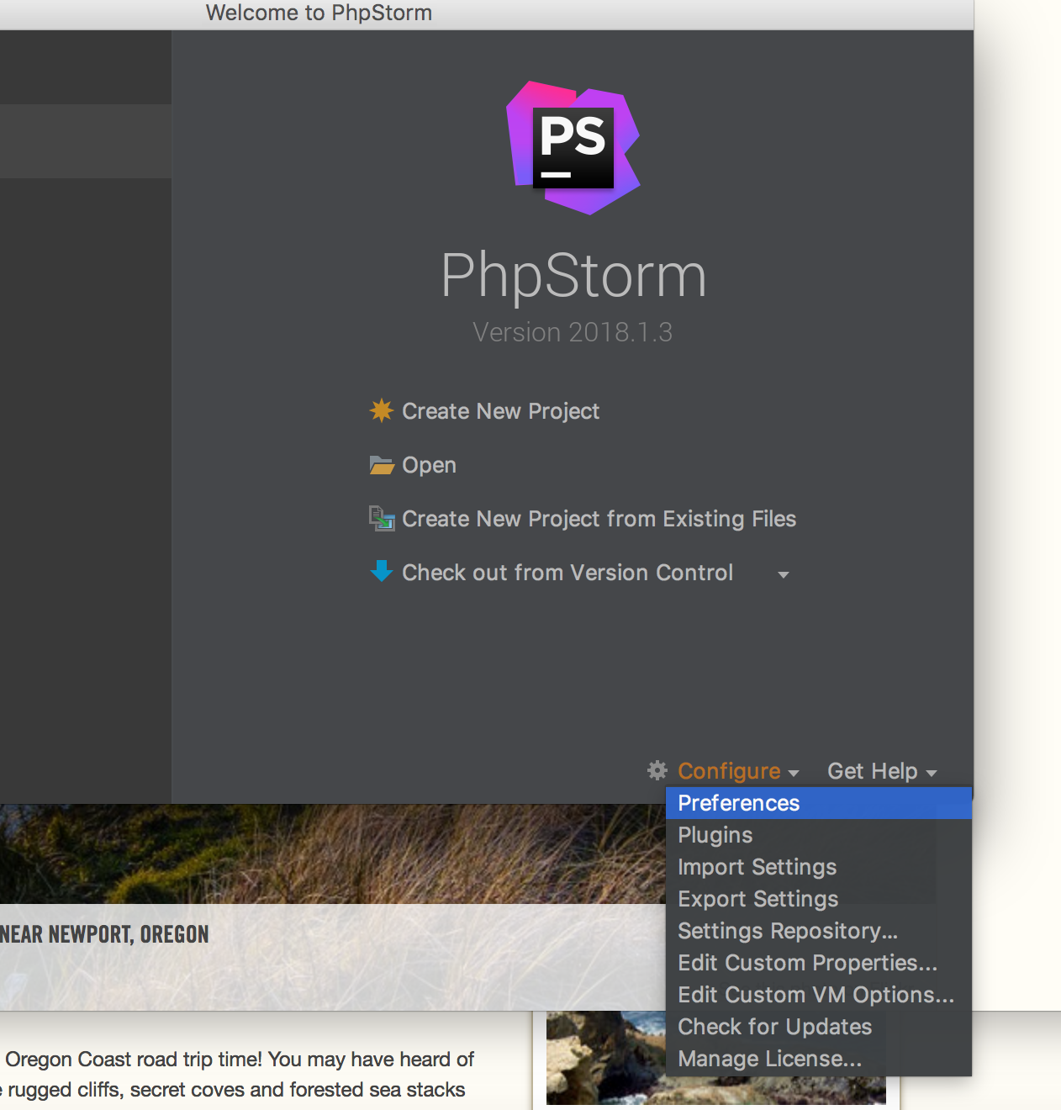This screenshot has width=1061, height=1110.
Task: Open Plugins from the Configure menu
Action: [819, 835]
